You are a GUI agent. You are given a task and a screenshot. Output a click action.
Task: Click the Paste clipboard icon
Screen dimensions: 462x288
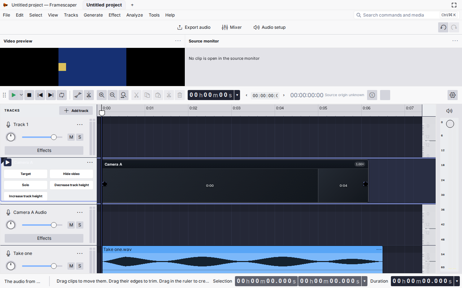(x=158, y=95)
